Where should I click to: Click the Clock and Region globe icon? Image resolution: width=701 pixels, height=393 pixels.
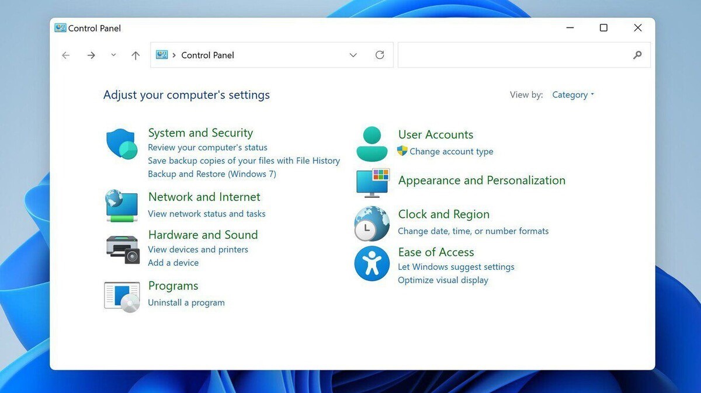(x=372, y=224)
